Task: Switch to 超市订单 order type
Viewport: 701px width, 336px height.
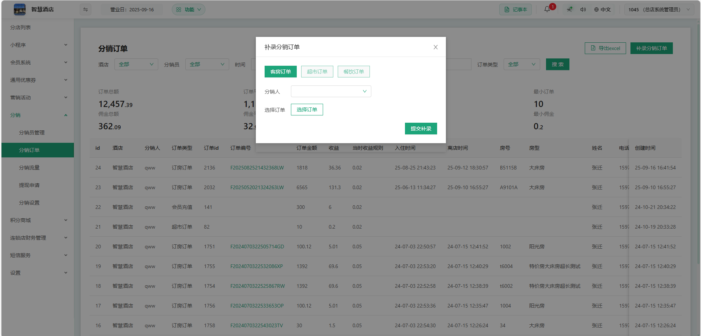Action: [317, 72]
